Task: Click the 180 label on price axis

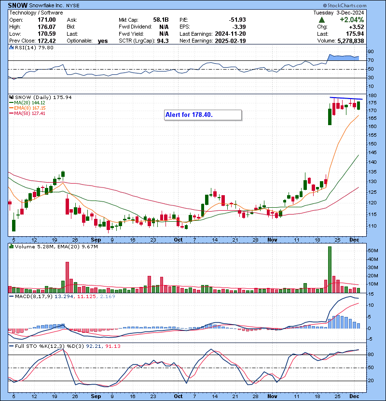Action: [372, 96]
